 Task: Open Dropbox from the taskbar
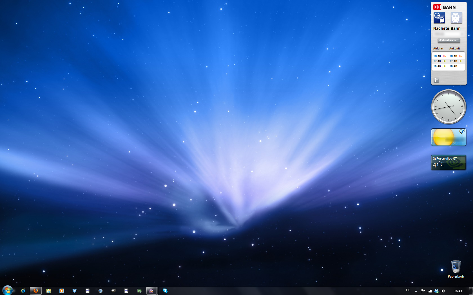[75, 291]
